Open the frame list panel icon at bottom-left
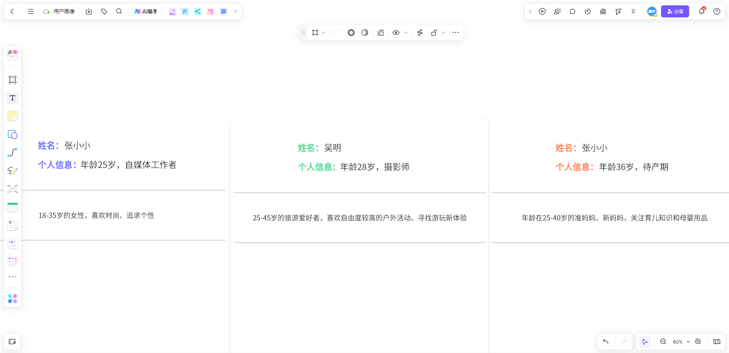 click(12, 342)
